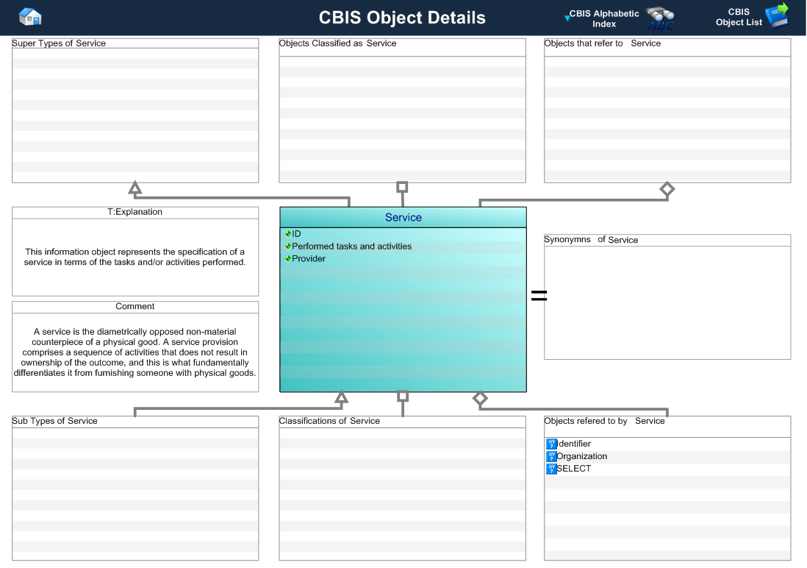The width and height of the screenshot is (807, 568).
Task: Select the Provider attribute
Action: point(309,259)
